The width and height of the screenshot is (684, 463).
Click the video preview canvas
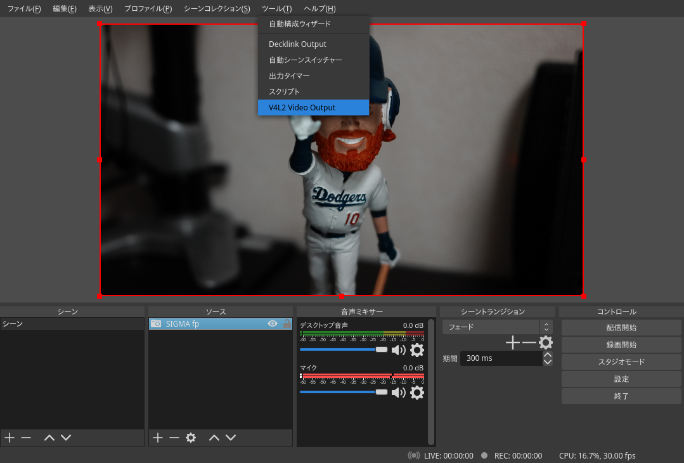coord(342,160)
